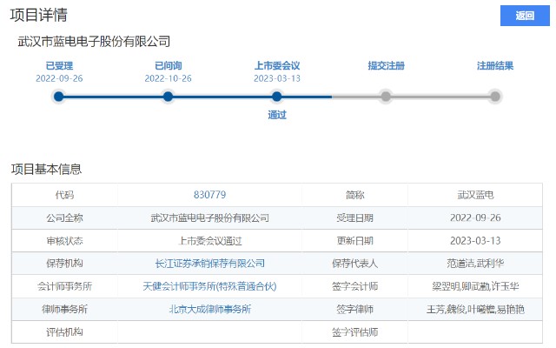Select the 注册结果 timeline dot
This screenshot has height=348, width=556.
[x=495, y=97]
